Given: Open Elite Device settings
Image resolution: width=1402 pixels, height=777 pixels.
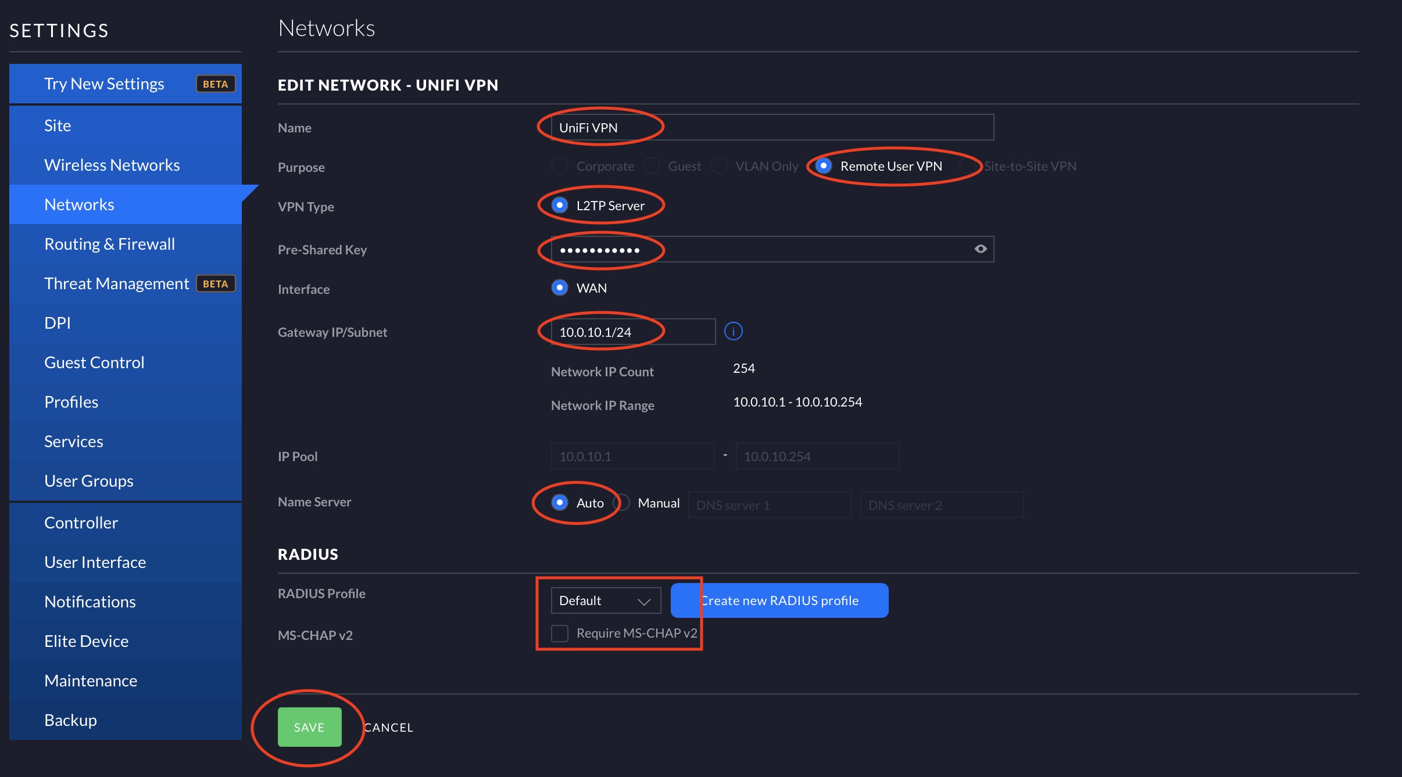Looking at the screenshot, I should pyautogui.click(x=126, y=641).
